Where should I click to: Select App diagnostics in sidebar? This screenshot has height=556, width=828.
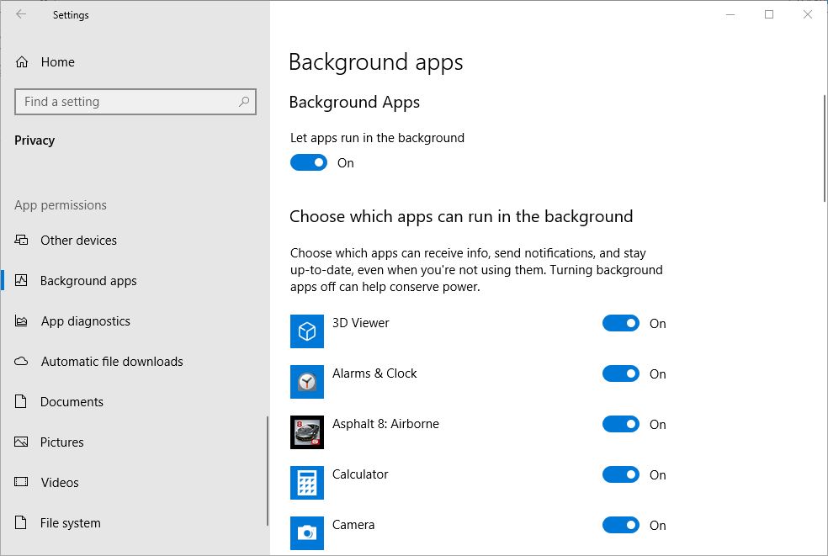[x=85, y=321]
